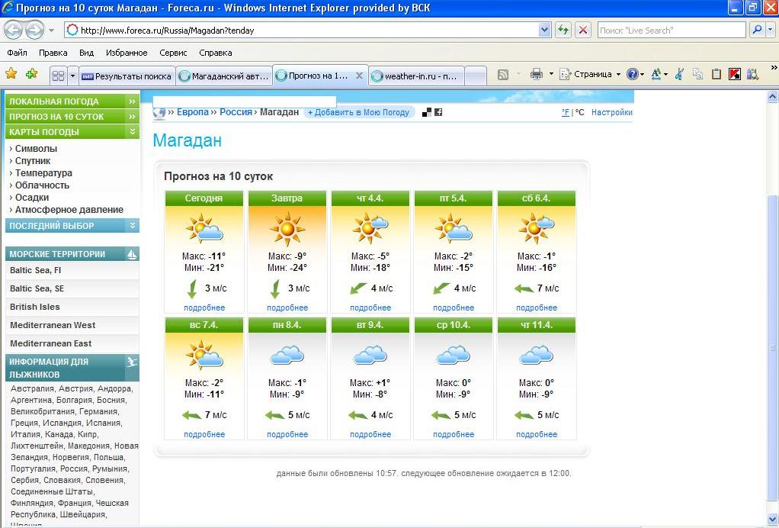
Task: Click the browser Back arrow
Action: tap(13, 31)
